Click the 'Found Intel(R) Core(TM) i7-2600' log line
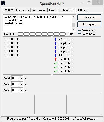This screenshot has width=104, height=122. 33,17
